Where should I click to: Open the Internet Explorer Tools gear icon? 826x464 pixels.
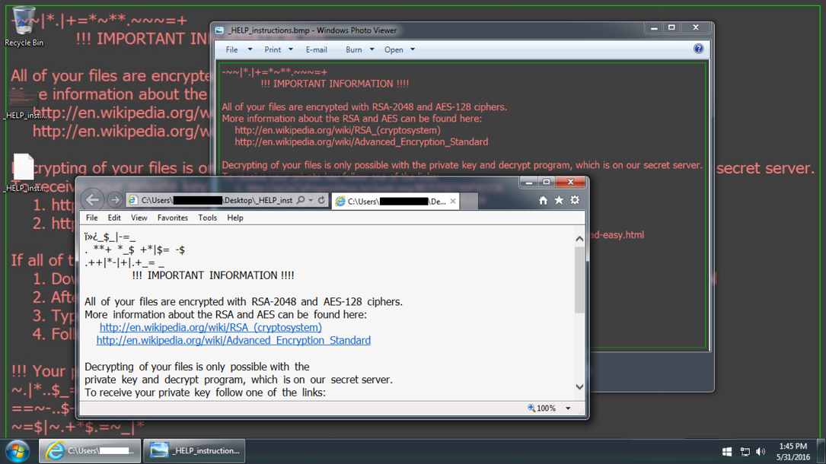coord(575,201)
